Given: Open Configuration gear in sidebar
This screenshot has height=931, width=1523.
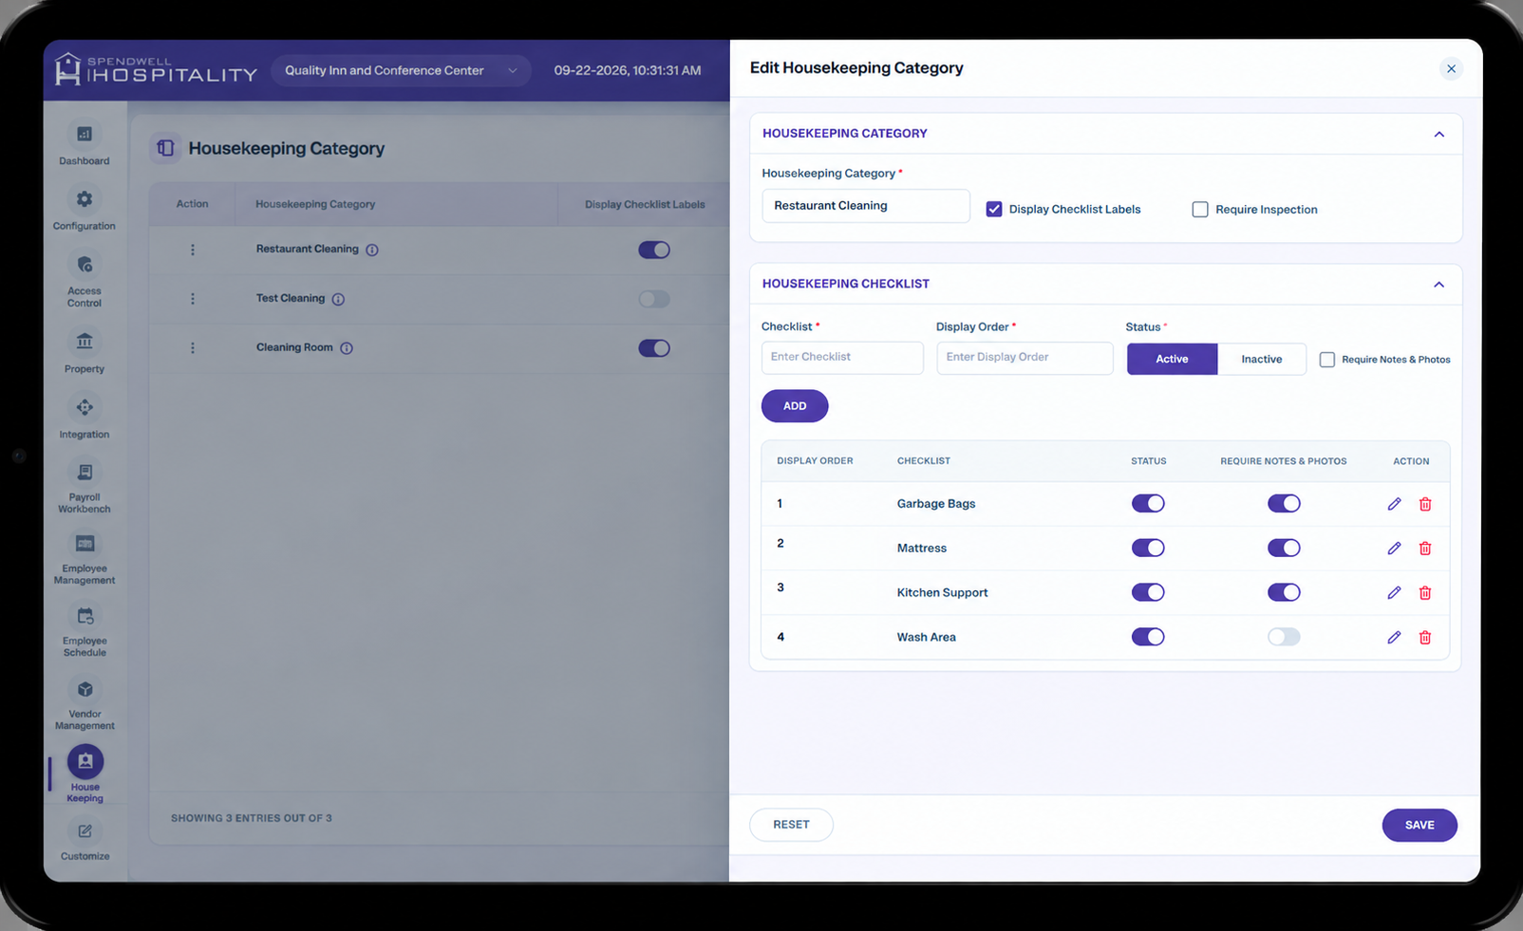Looking at the screenshot, I should [x=85, y=199].
